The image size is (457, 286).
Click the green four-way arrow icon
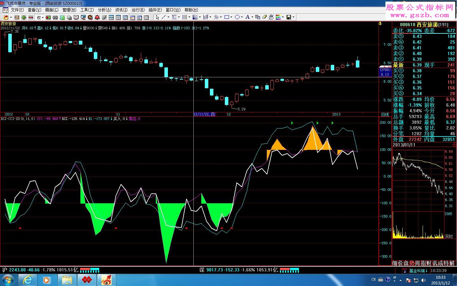click(x=24, y=17)
